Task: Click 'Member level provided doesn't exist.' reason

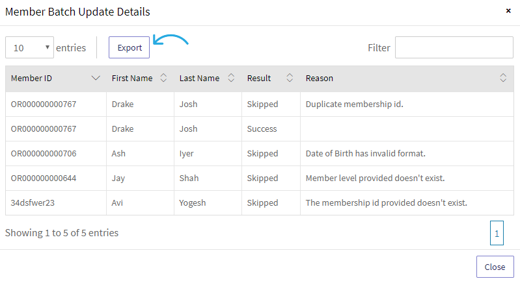Action: (375, 178)
